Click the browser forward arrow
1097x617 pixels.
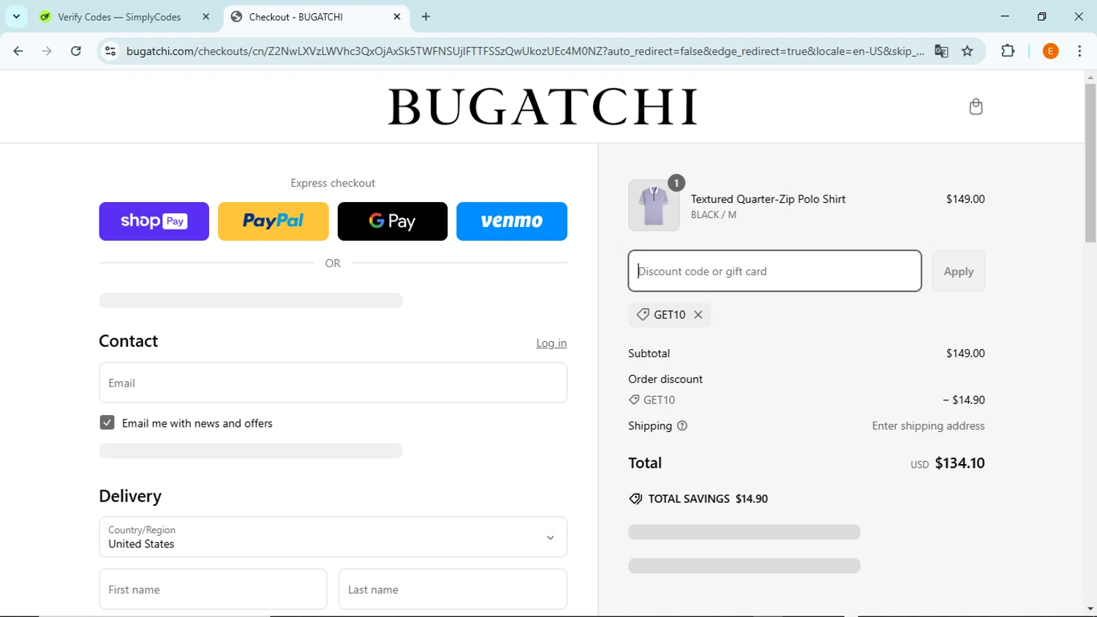(x=47, y=51)
